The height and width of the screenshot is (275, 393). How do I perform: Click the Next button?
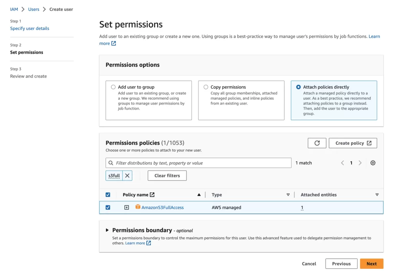pos(371,263)
